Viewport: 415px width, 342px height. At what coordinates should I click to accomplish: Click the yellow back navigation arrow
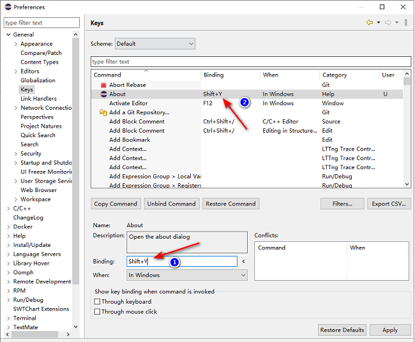(370, 23)
